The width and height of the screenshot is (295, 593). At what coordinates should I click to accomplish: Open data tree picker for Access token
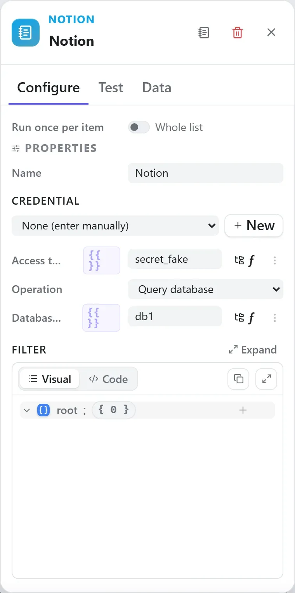(239, 260)
